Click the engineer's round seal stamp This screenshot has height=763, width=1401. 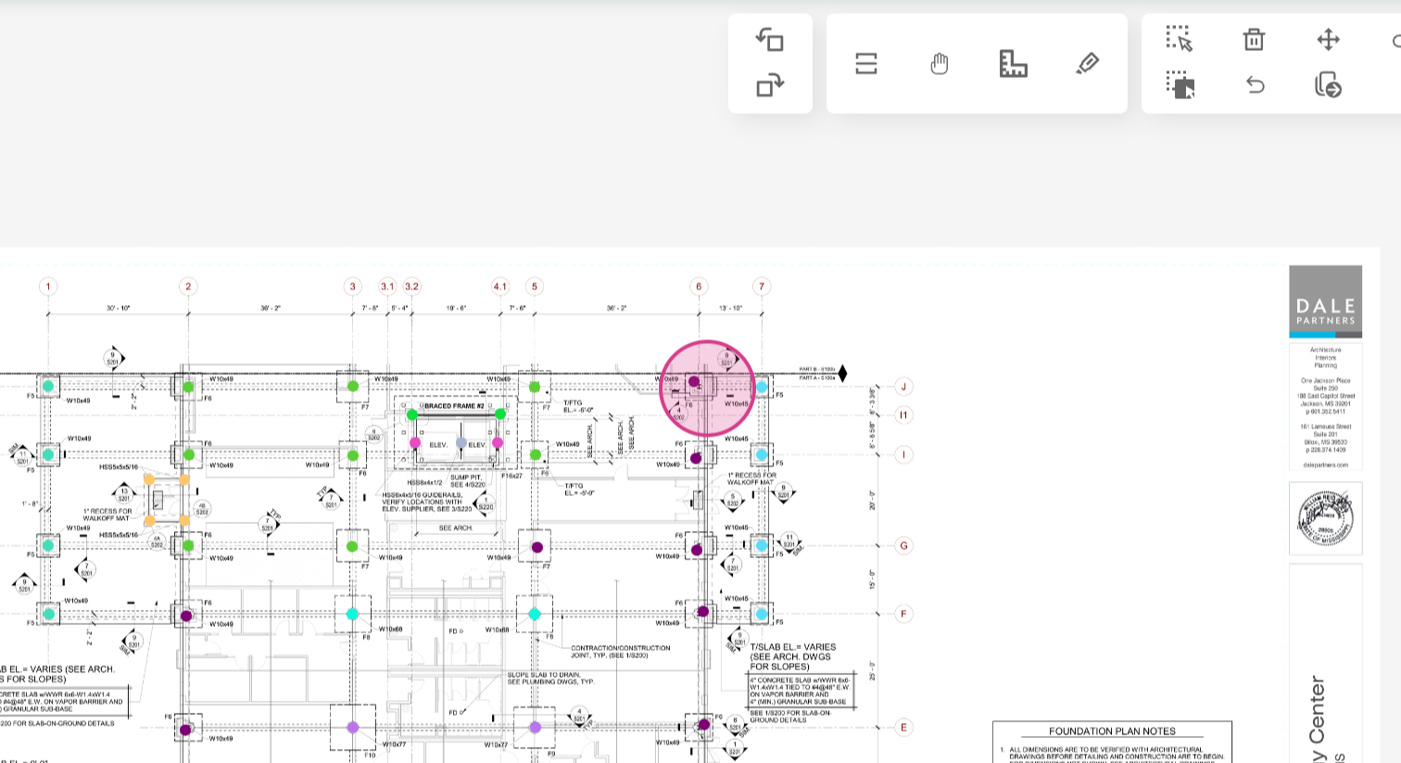point(1326,518)
